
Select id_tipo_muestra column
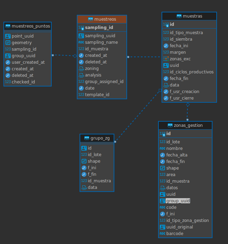click(186, 33)
